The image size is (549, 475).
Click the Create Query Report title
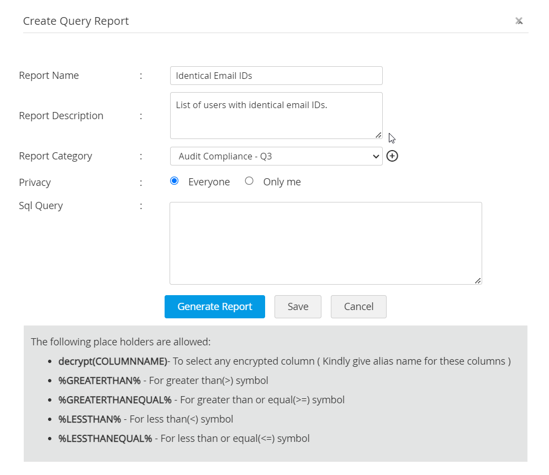click(76, 21)
